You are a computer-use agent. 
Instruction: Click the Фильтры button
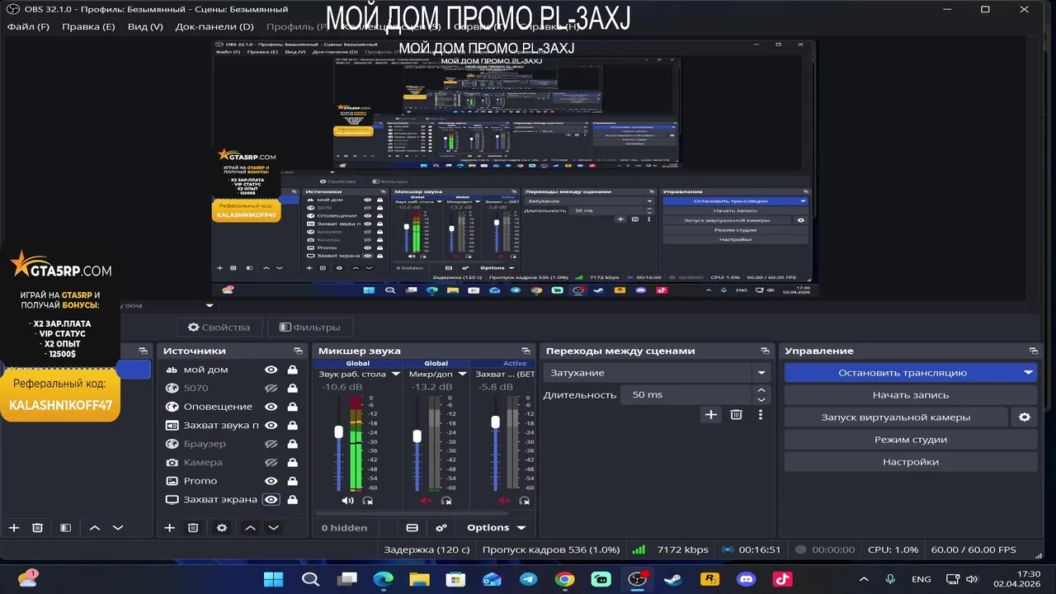(310, 328)
